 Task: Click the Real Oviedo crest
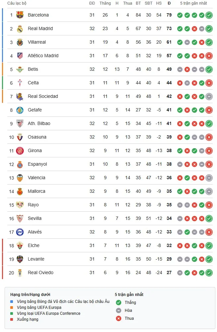point(21,272)
